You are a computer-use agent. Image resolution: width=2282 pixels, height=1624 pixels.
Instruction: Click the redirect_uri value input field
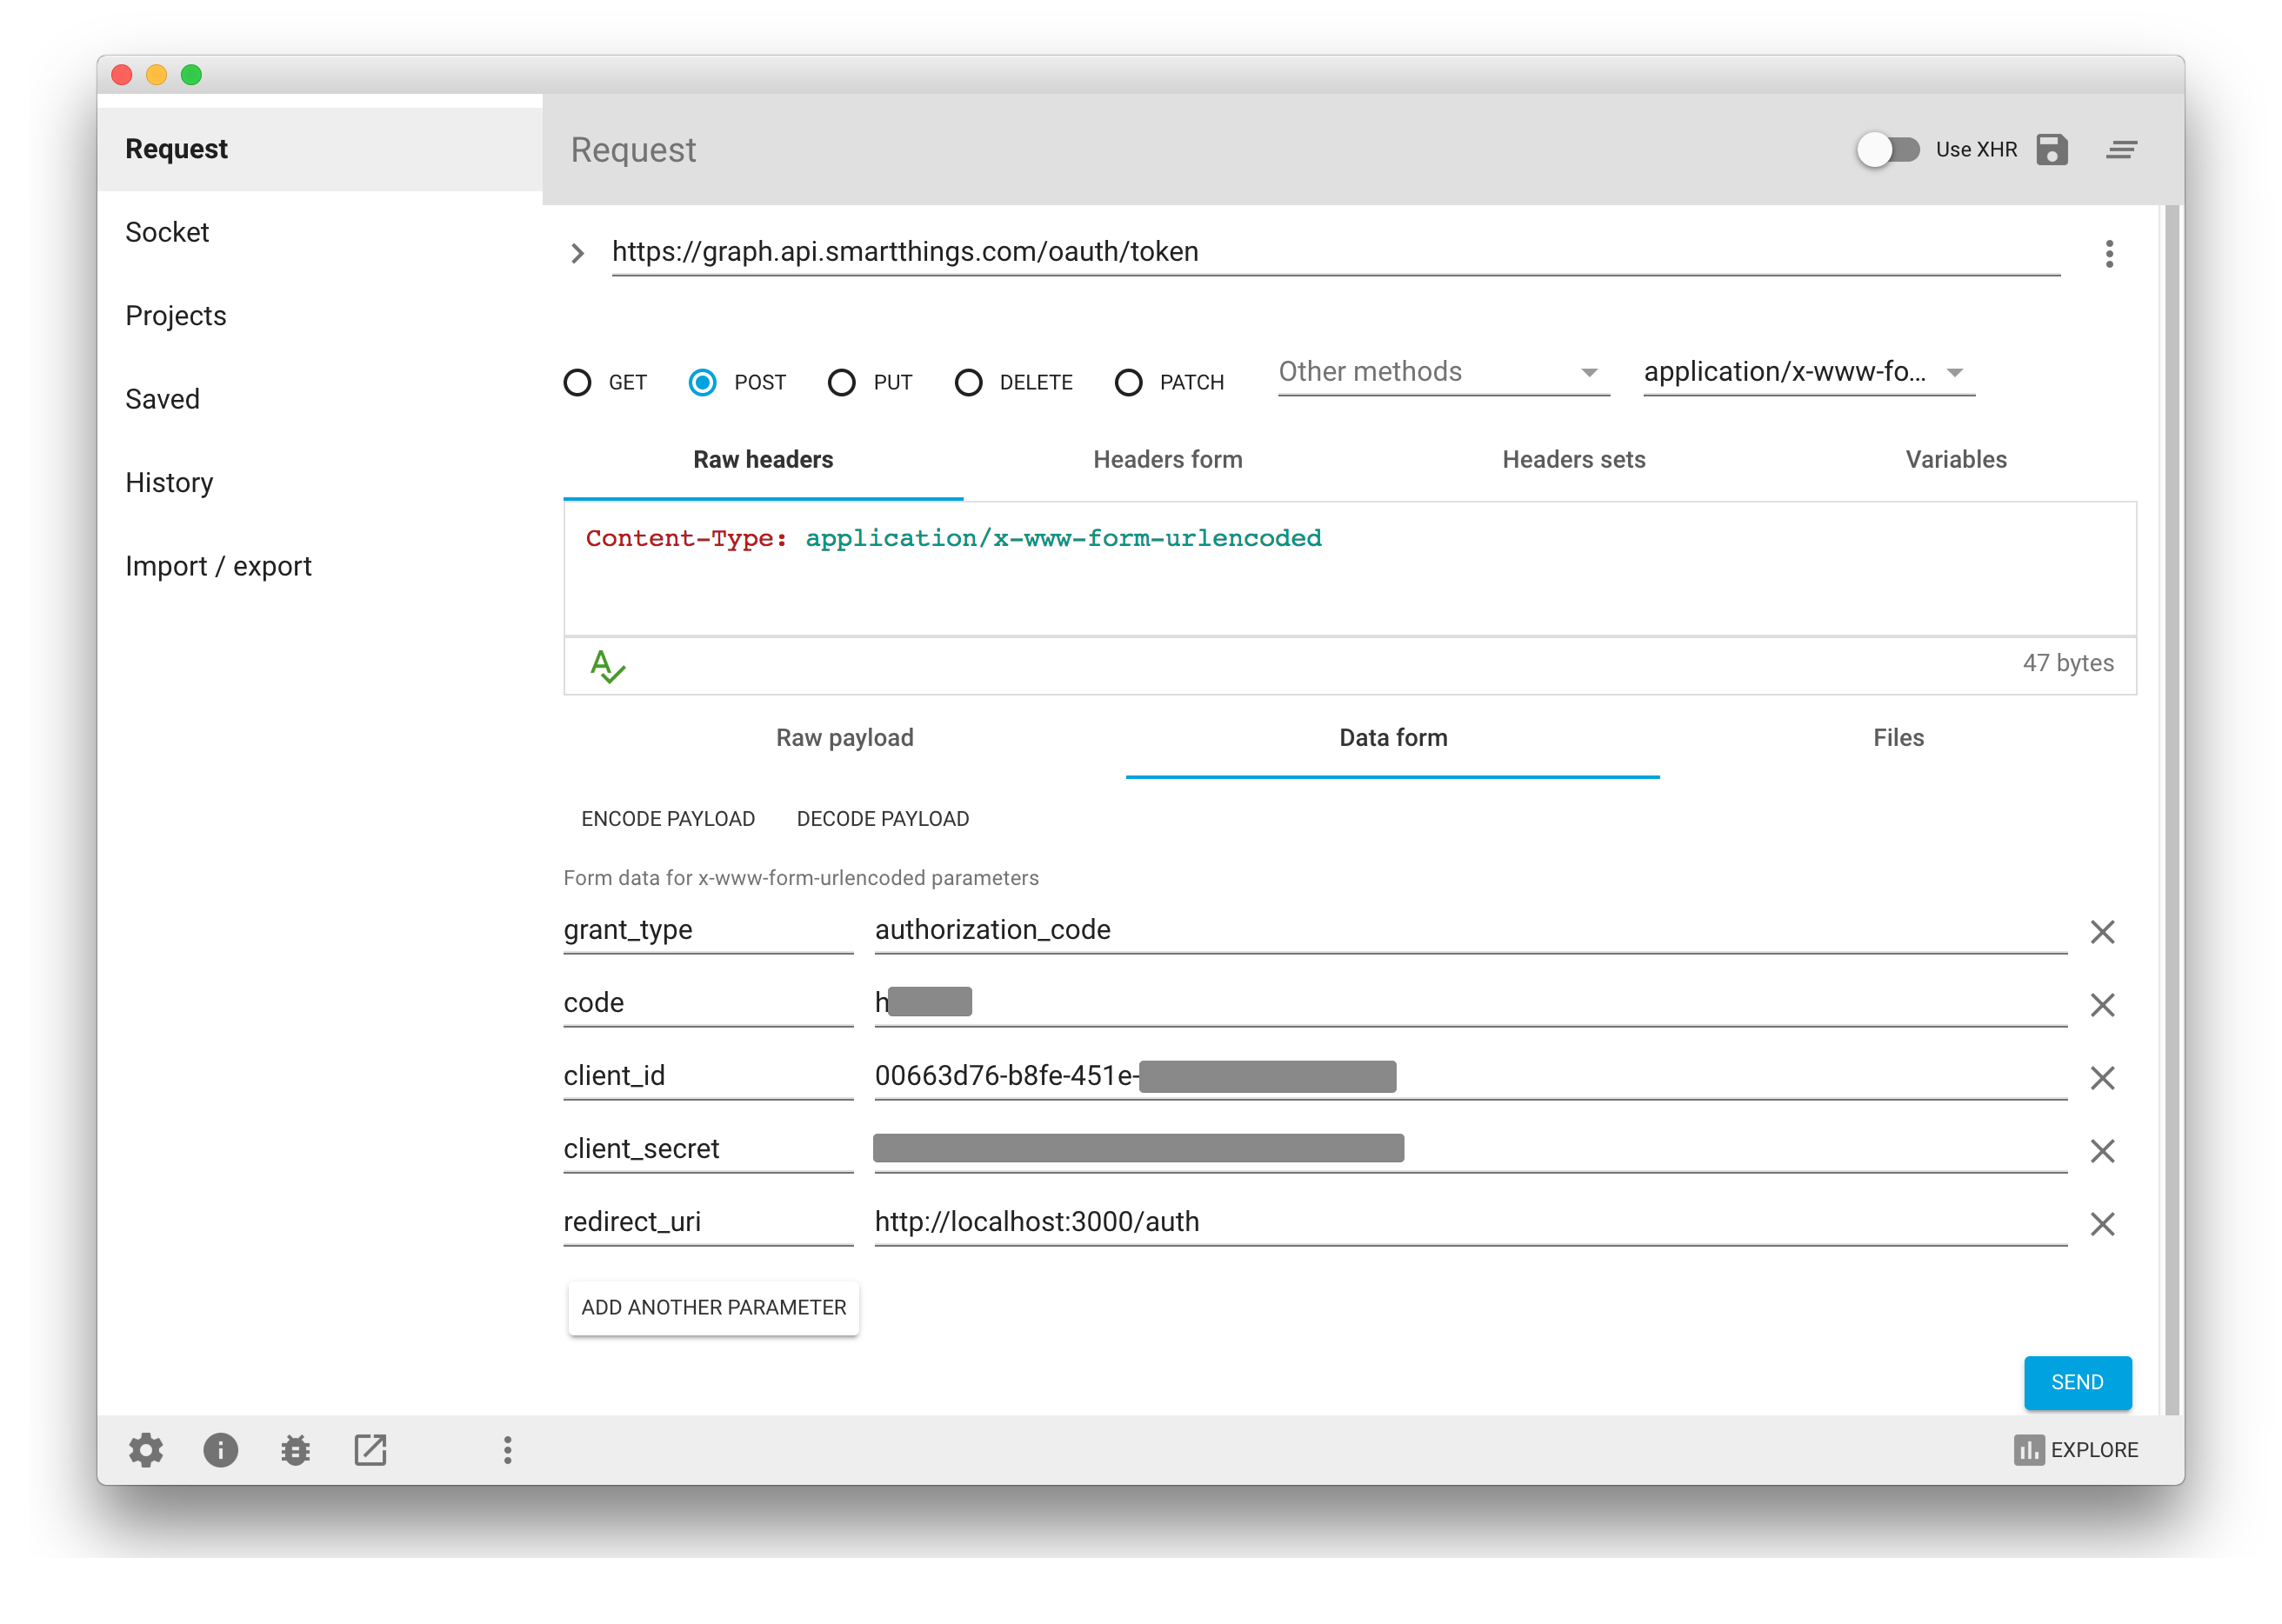click(1469, 1222)
